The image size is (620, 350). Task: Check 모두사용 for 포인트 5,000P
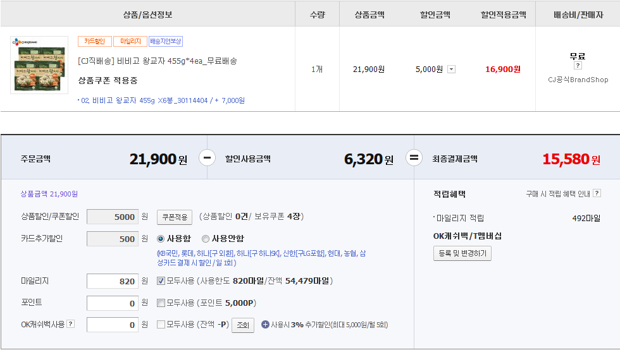(161, 303)
